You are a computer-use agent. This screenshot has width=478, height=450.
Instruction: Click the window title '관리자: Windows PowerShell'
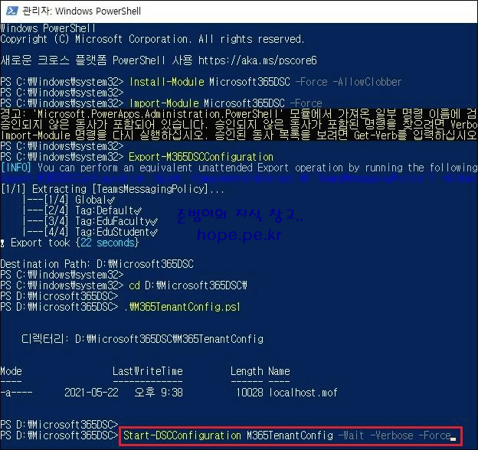click(x=82, y=11)
